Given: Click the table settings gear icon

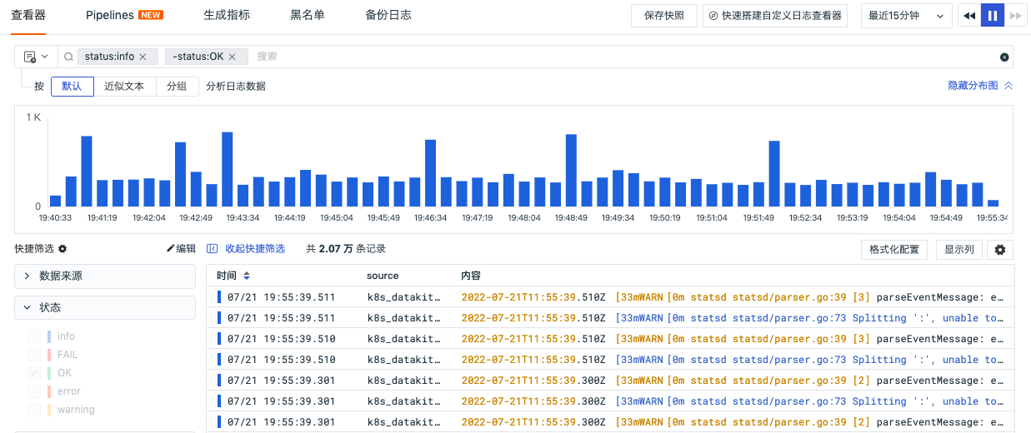Looking at the screenshot, I should tap(1000, 250).
